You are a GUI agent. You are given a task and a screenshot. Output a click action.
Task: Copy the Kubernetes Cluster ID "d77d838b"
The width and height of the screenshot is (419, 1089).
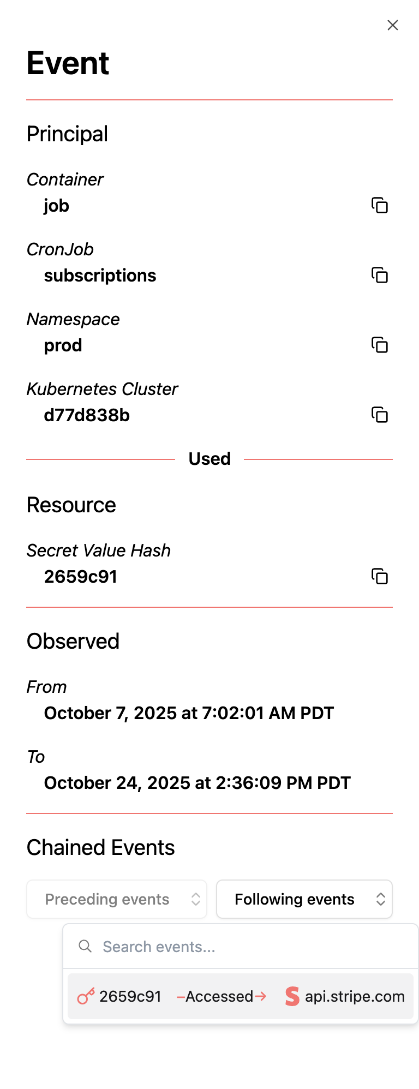coord(380,415)
